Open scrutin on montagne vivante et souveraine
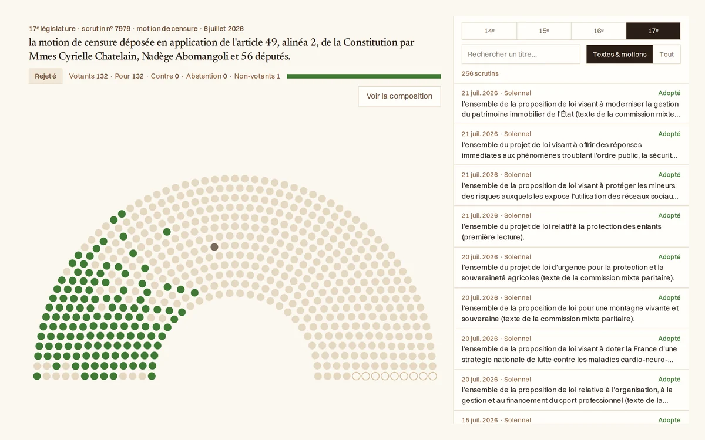 (x=571, y=309)
